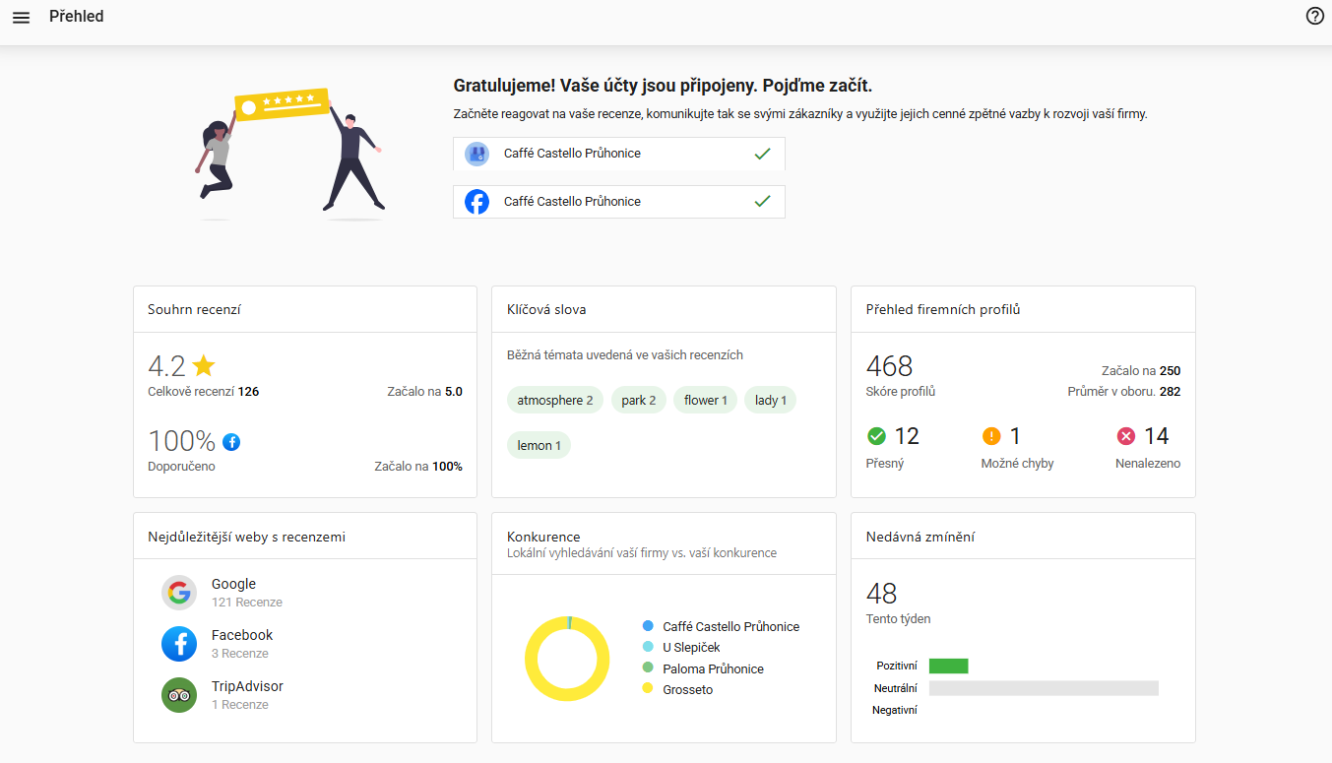Click the yellow star rating icon

pos(204,366)
